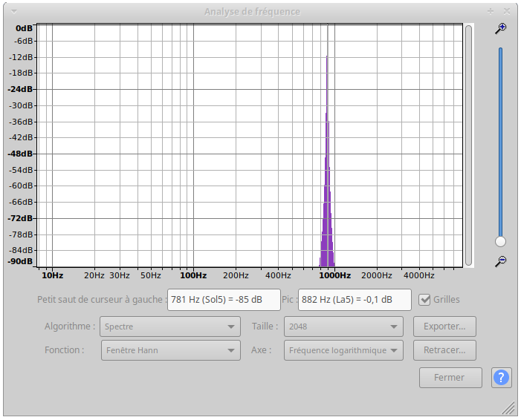Image resolution: width=521 pixels, height=420 pixels.
Task: Click the 'Fonction :' label
Action: click(65, 350)
